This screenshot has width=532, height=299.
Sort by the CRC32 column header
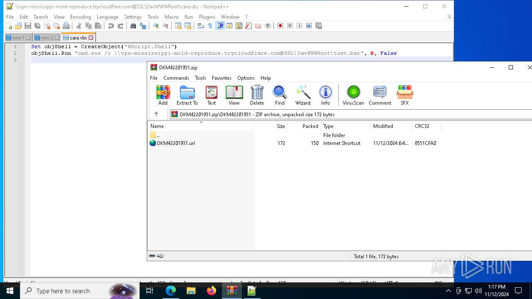point(426,126)
